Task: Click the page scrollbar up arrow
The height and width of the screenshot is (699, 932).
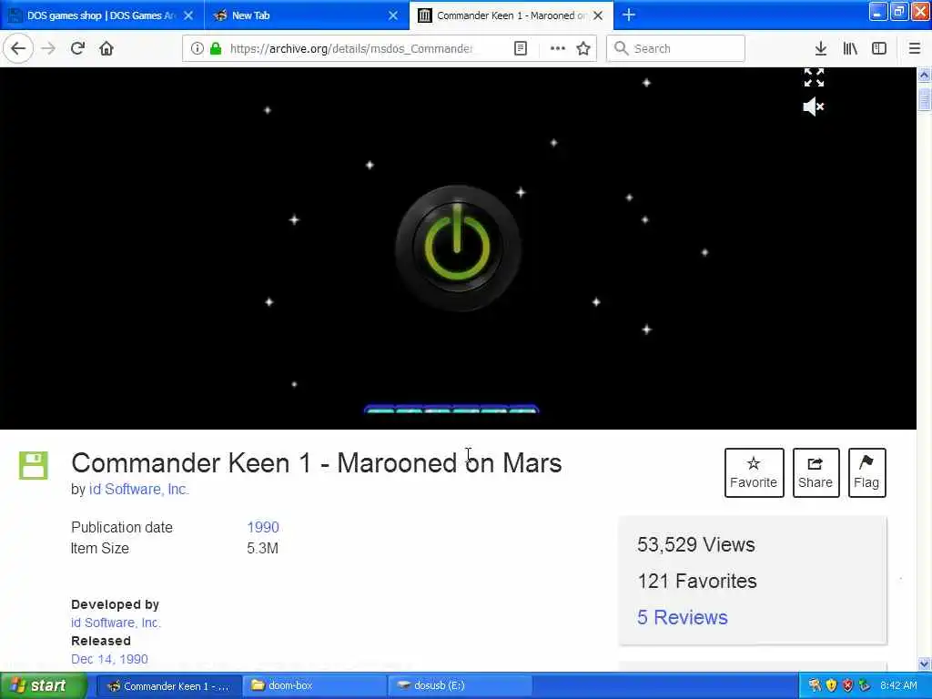Action: (x=924, y=75)
